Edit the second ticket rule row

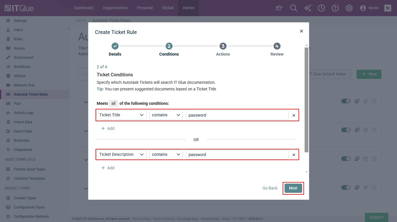tap(366, 130)
